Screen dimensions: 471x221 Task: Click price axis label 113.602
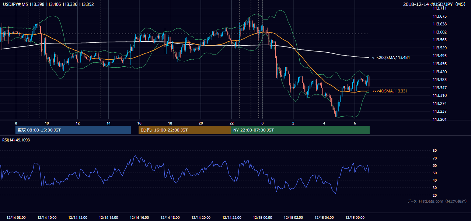439,32
